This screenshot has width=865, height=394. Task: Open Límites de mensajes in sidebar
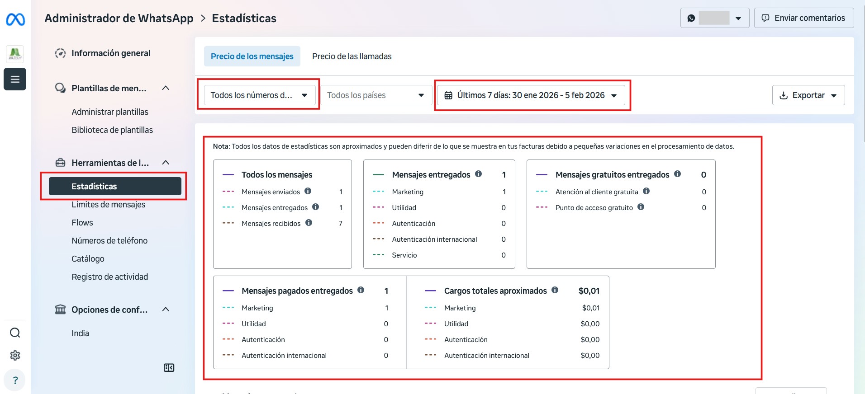pyautogui.click(x=109, y=205)
